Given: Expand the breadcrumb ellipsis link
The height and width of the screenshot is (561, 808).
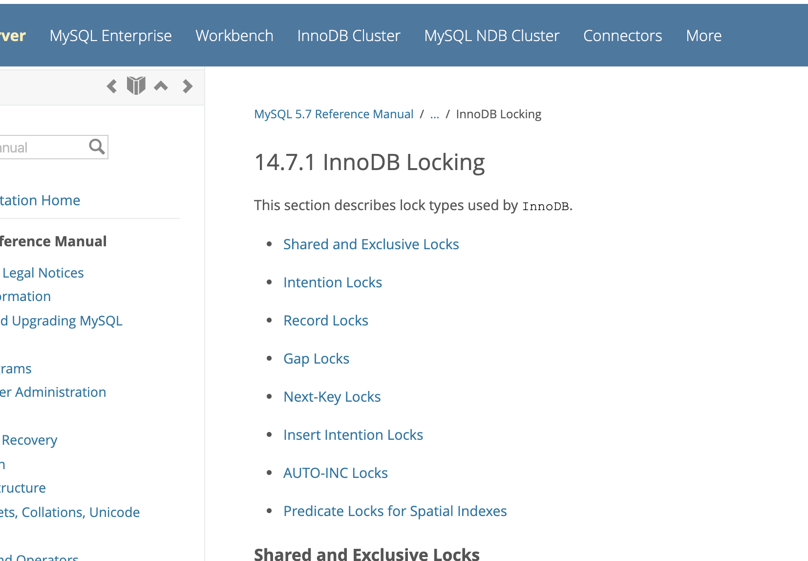Looking at the screenshot, I should click(x=435, y=114).
